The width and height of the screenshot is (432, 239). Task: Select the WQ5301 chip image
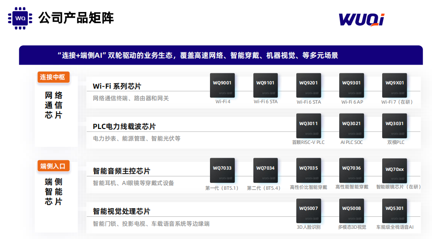pyautogui.click(x=395, y=211)
